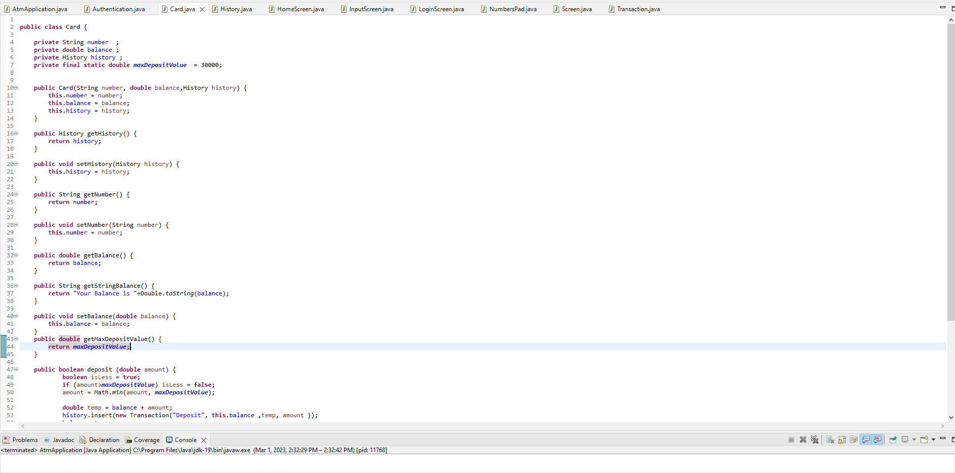Image resolution: width=955 pixels, height=473 pixels.
Task: Terminate the running AtmApplication launch
Action: pyautogui.click(x=792, y=440)
